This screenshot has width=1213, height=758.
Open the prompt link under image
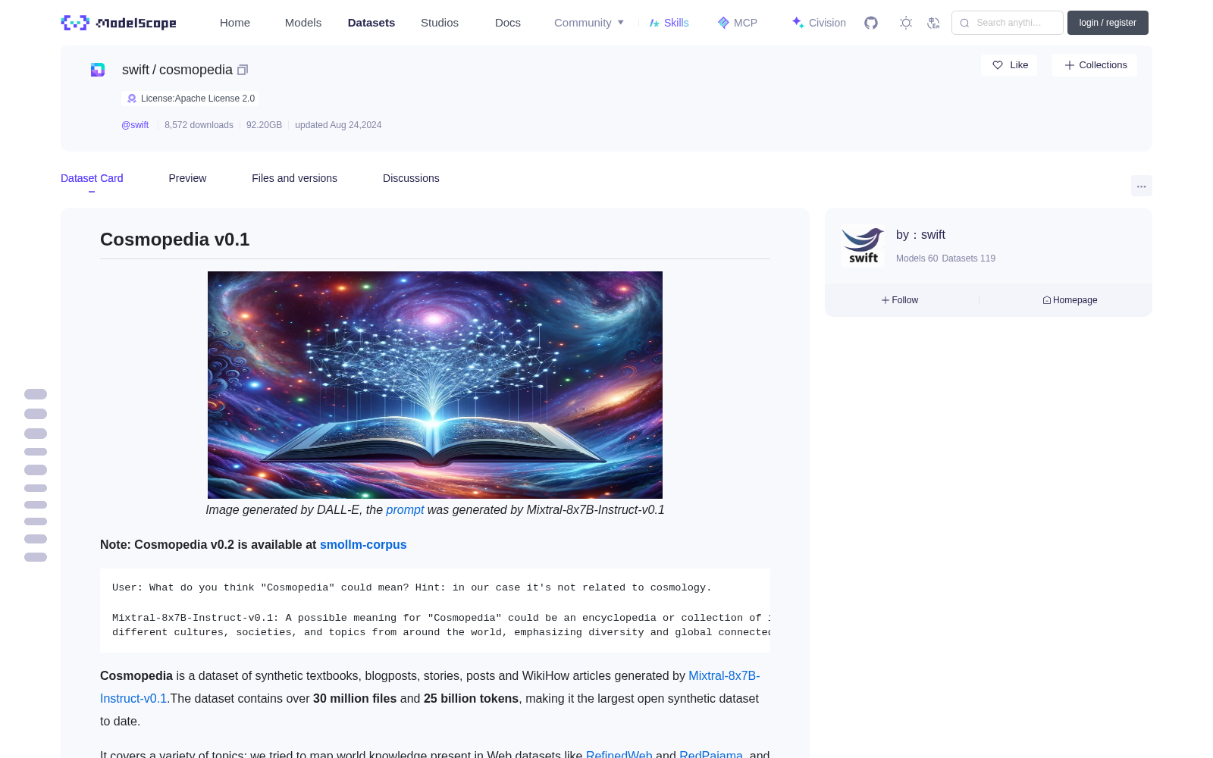coord(405,509)
